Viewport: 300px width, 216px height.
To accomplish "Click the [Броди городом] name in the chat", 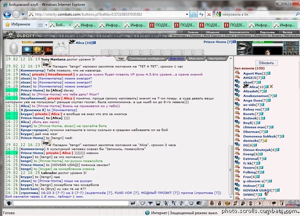I will tap(33, 130).
